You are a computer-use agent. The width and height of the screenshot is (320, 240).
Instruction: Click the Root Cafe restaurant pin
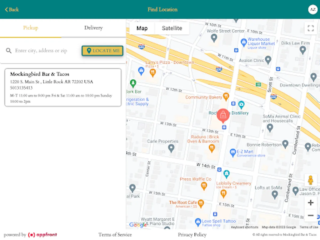tap(201, 204)
